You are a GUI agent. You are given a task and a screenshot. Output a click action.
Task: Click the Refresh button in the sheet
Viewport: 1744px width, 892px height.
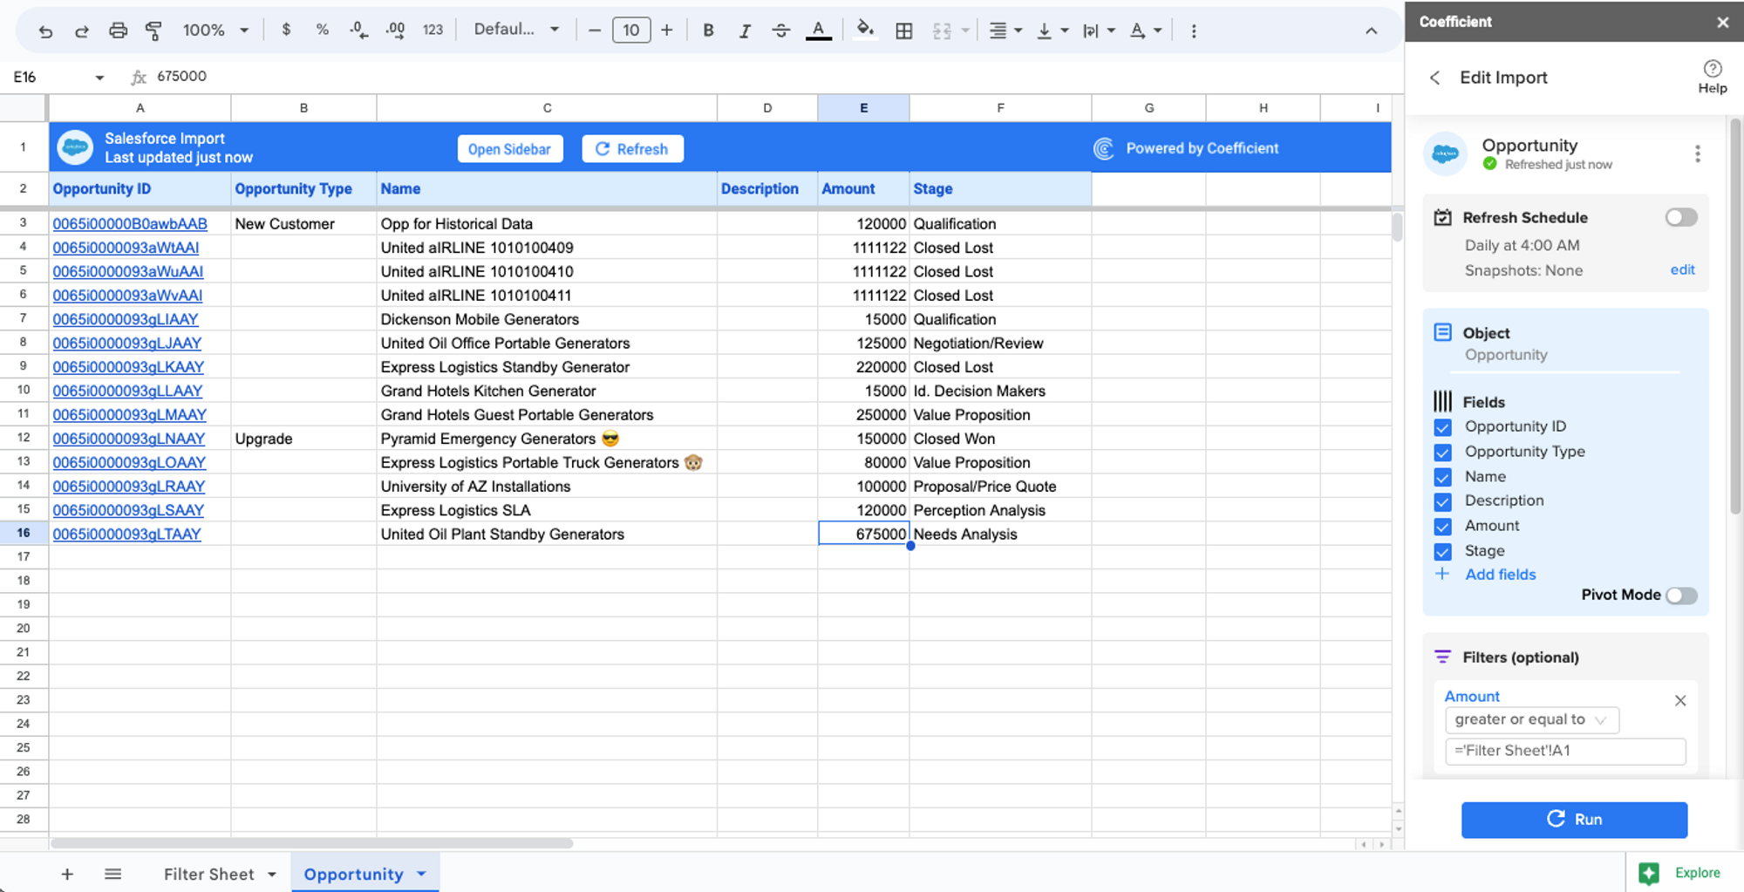coord(632,149)
